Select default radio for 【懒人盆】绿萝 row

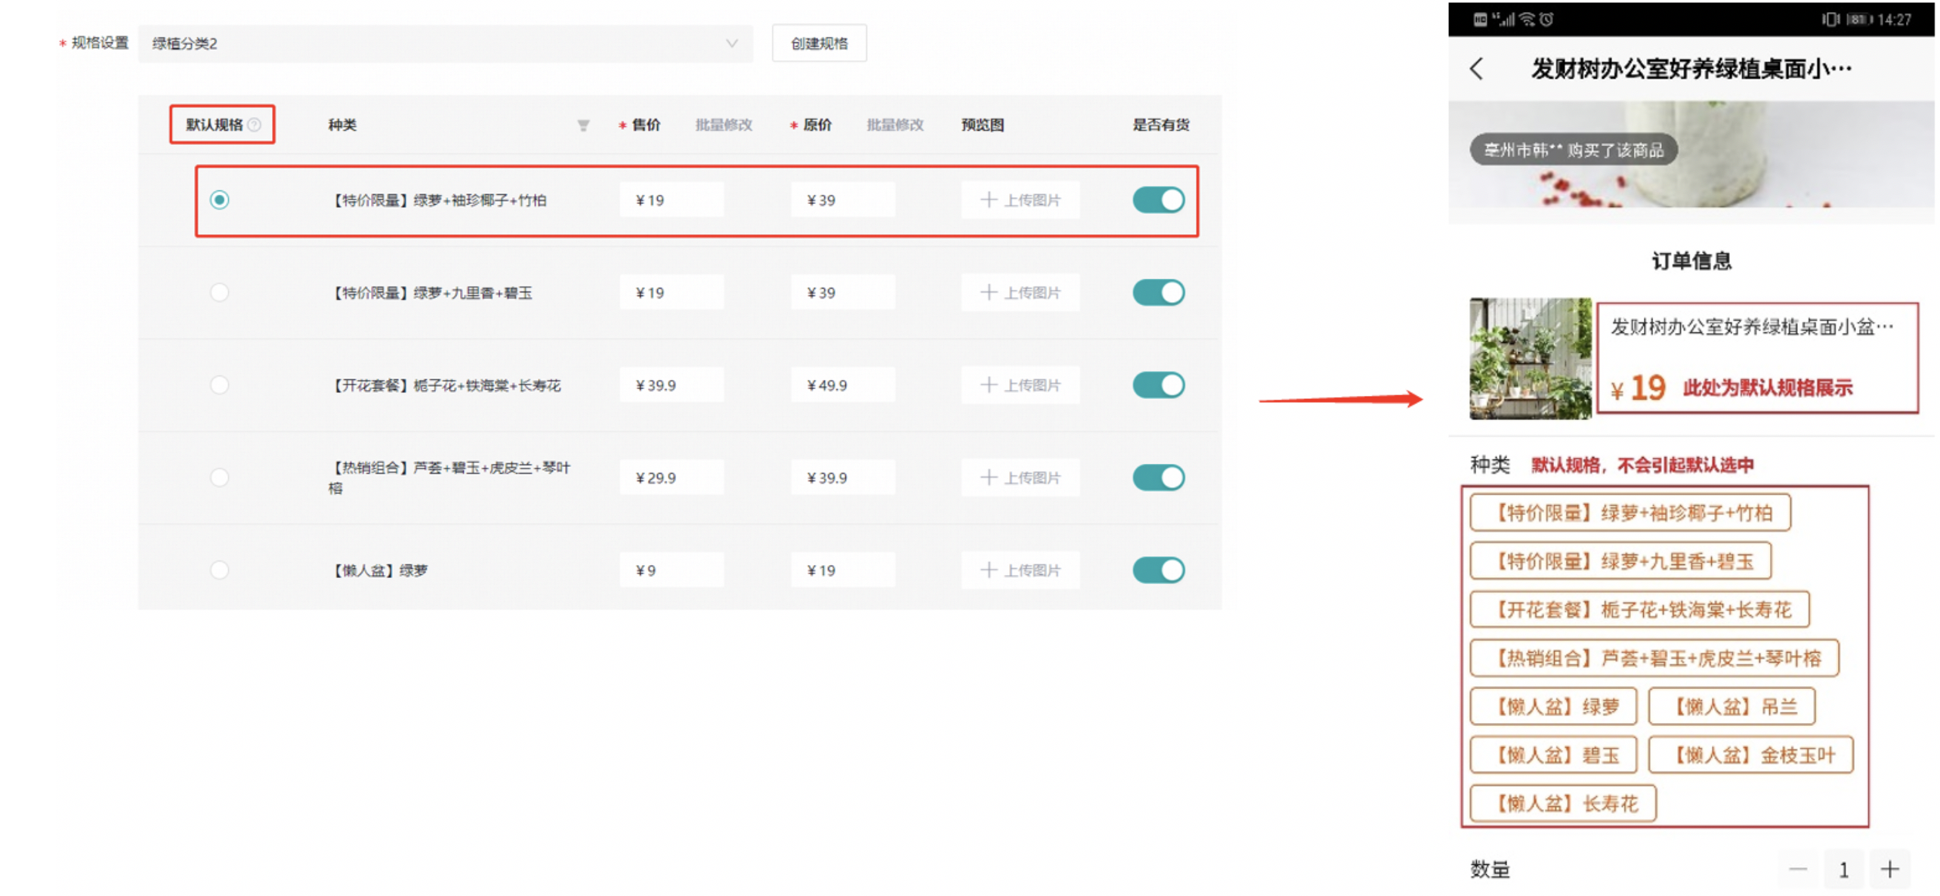coord(219,569)
